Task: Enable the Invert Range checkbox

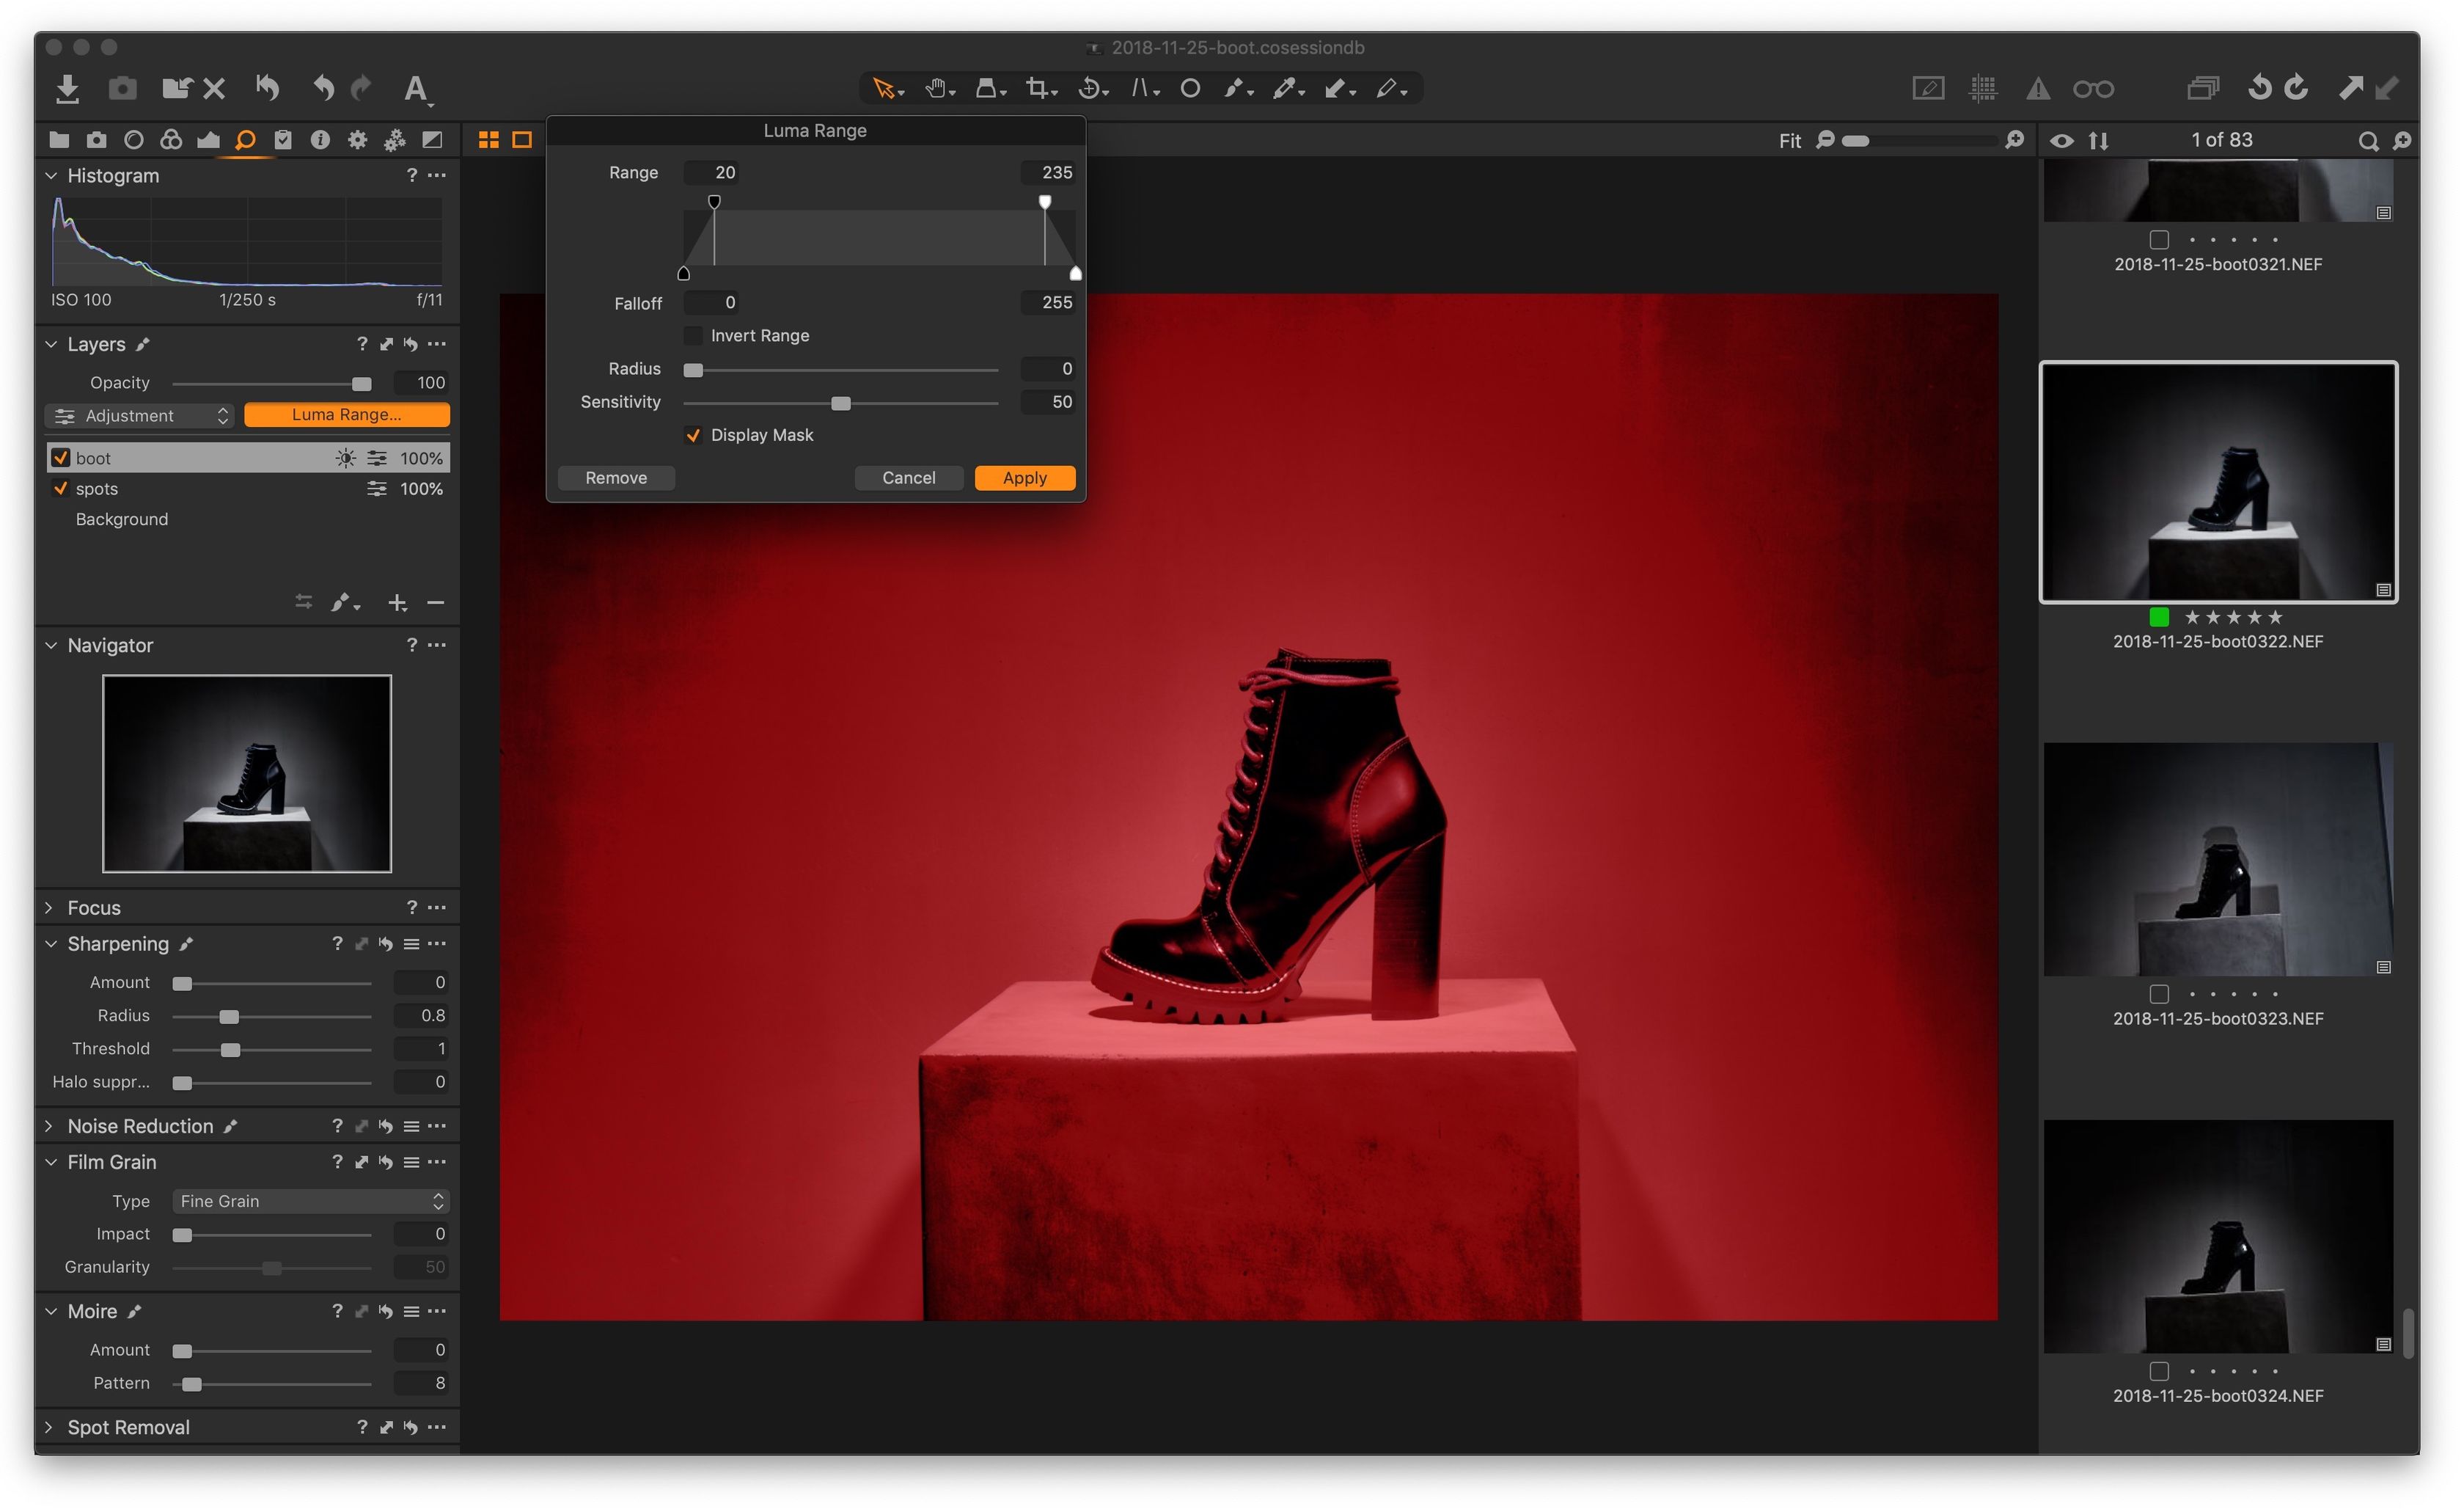Action: tap(694, 335)
